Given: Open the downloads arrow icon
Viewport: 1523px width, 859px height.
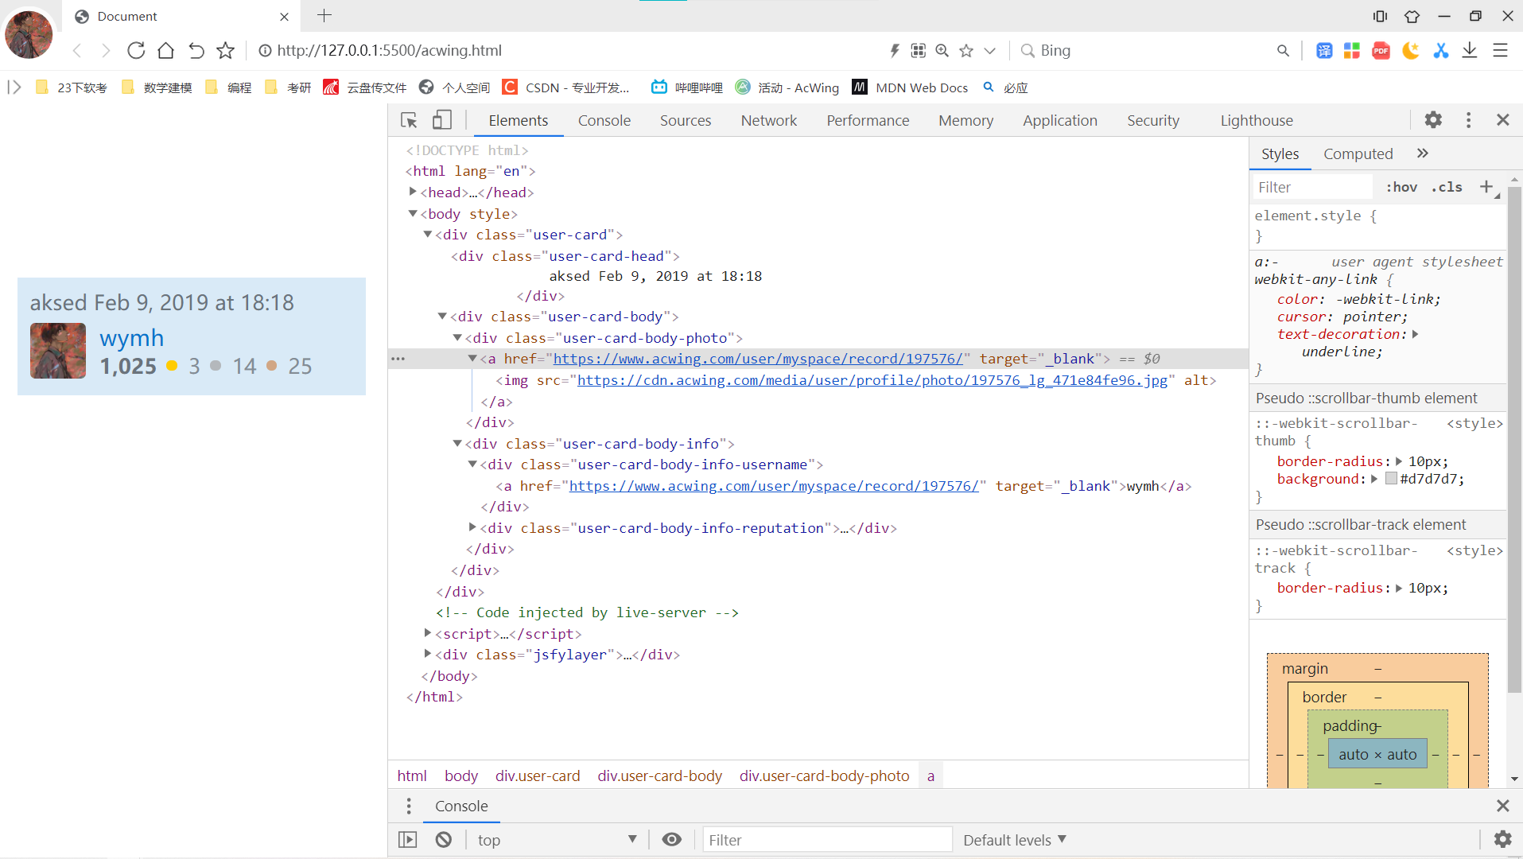Looking at the screenshot, I should point(1470,51).
